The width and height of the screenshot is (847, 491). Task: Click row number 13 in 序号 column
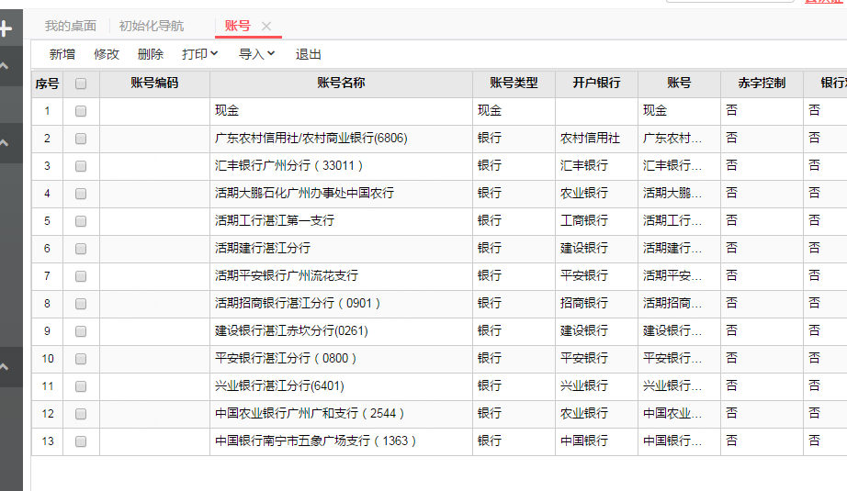[48, 441]
